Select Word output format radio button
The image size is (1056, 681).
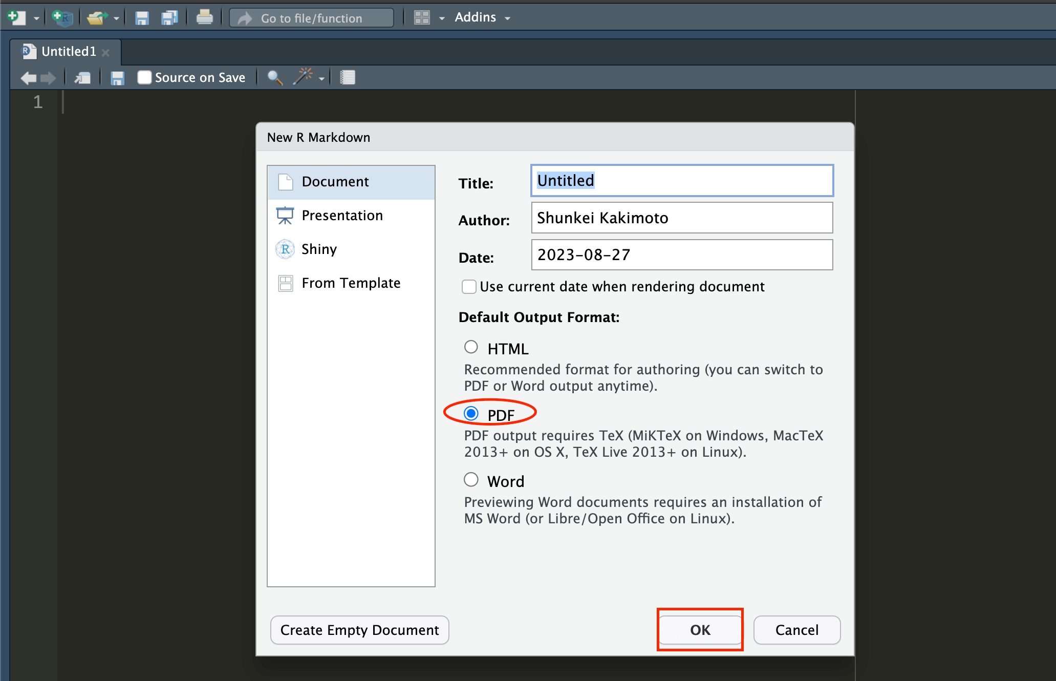(x=471, y=480)
